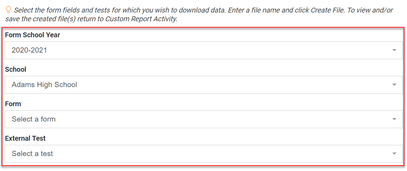Screen dimensions: 407x171
Task: Open the Adams High School selector
Action: coord(204,85)
